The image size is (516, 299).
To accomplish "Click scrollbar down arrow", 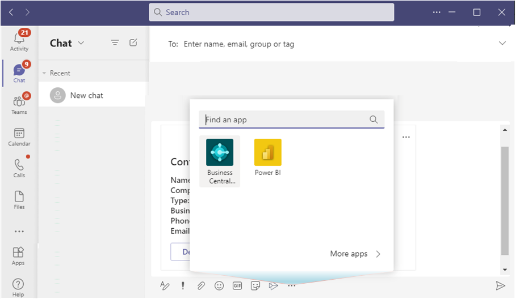I will pos(505,270).
